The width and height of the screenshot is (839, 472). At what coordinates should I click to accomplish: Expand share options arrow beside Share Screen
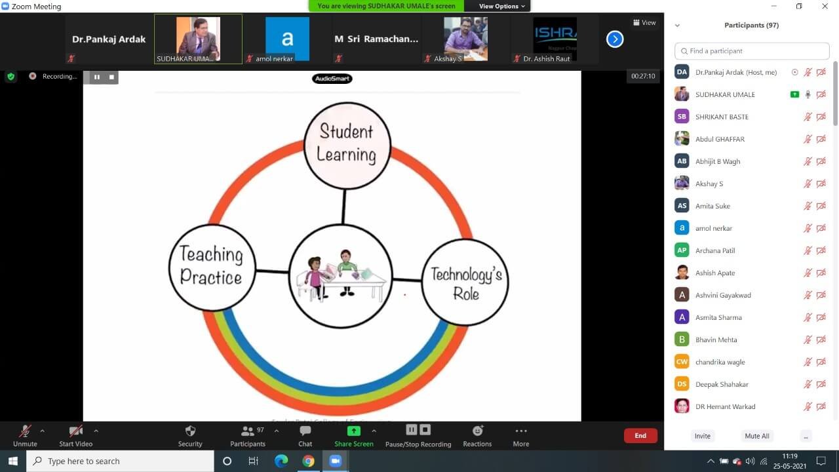tap(374, 431)
